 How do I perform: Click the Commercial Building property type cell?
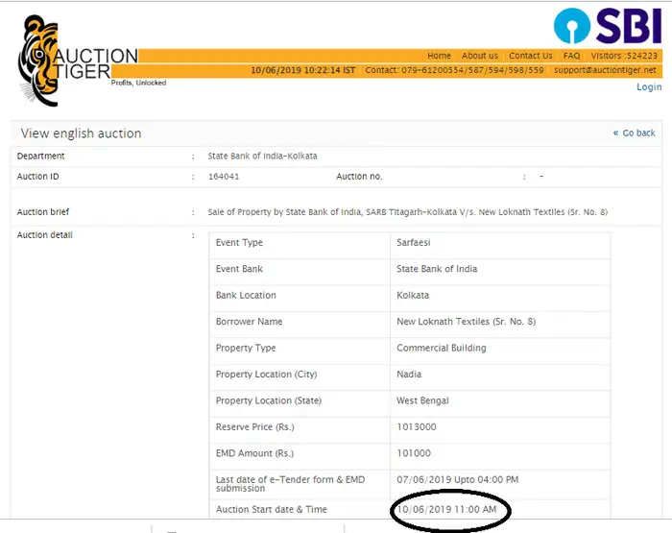[441, 348]
